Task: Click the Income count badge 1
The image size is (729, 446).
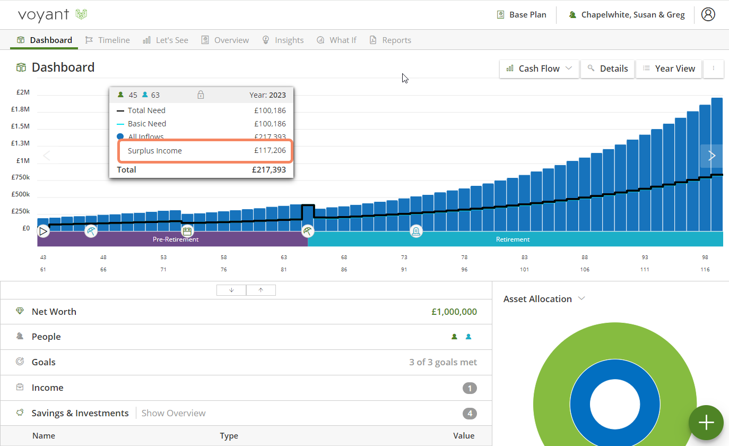Action: [x=470, y=388]
